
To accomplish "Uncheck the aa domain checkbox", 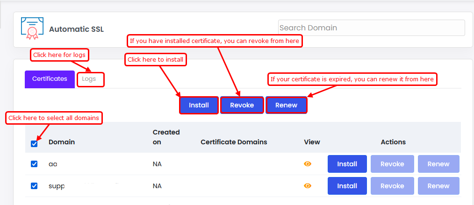I will coord(34,164).
